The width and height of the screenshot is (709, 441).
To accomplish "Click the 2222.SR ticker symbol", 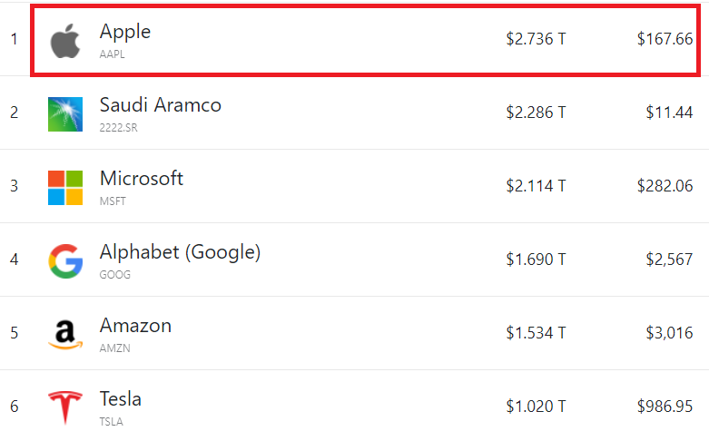I will pyautogui.click(x=119, y=128).
